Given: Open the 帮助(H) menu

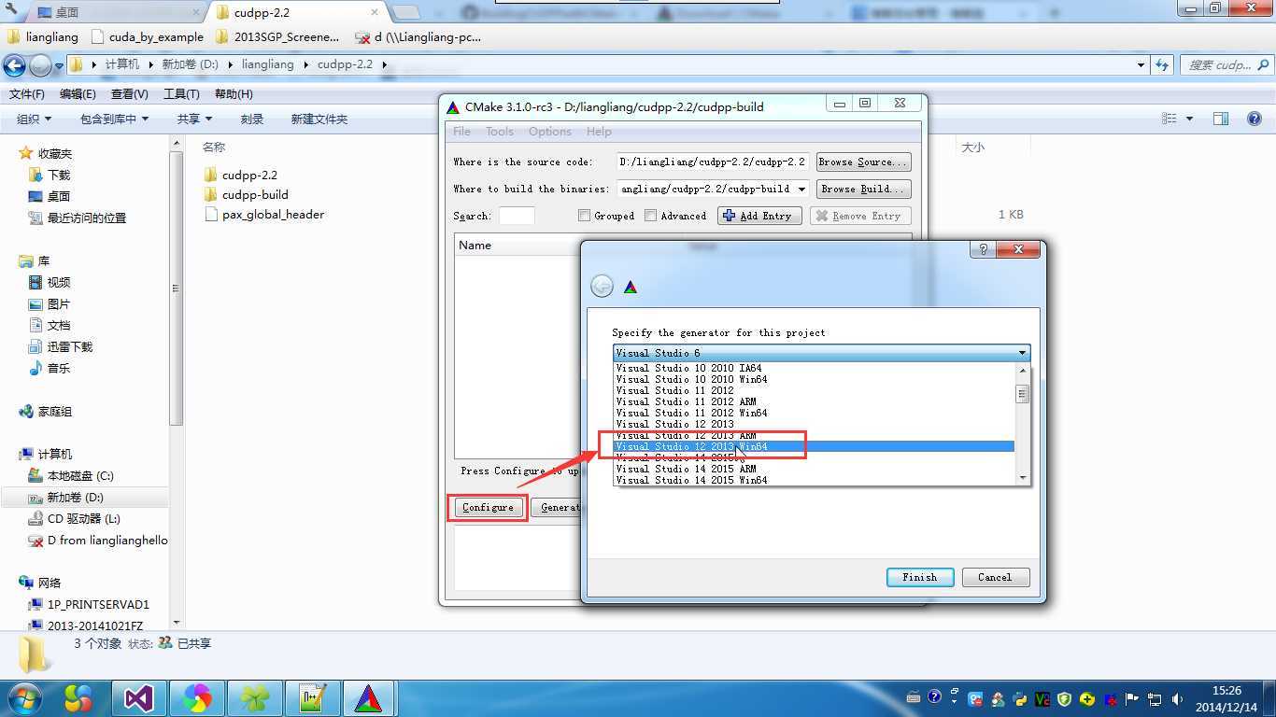Looking at the screenshot, I should click(x=234, y=93).
